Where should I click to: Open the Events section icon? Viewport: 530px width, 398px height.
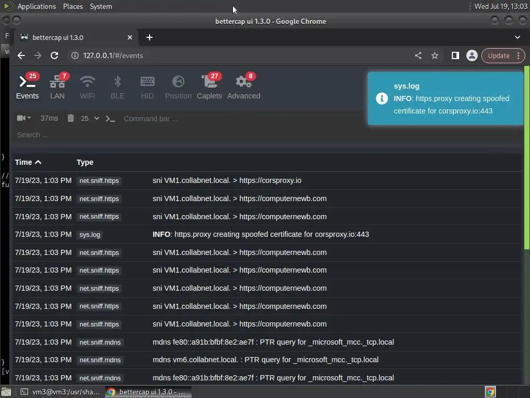[27, 87]
